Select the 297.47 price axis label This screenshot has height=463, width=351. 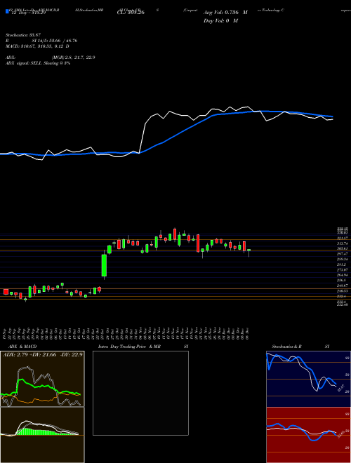pyautogui.click(x=343, y=254)
